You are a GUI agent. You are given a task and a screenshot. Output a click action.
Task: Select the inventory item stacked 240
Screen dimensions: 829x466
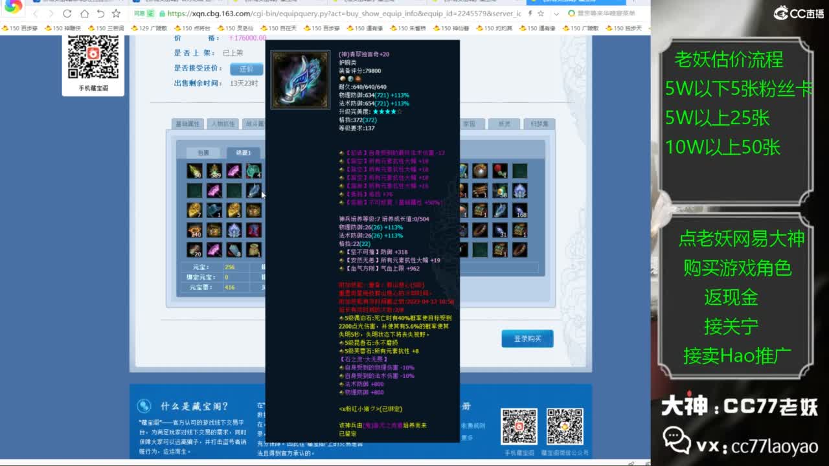pyautogui.click(x=194, y=230)
